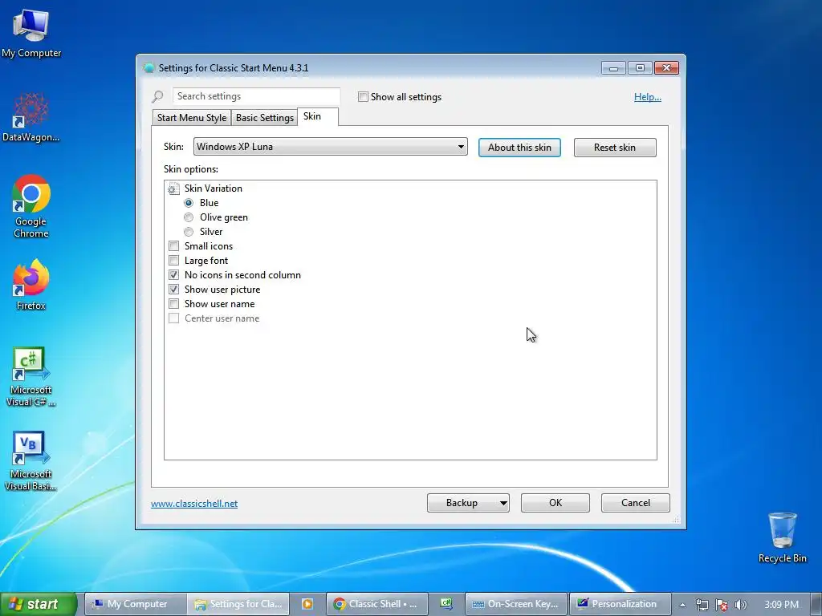
Task: Open the www.classicshell.net link
Action: click(194, 504)
